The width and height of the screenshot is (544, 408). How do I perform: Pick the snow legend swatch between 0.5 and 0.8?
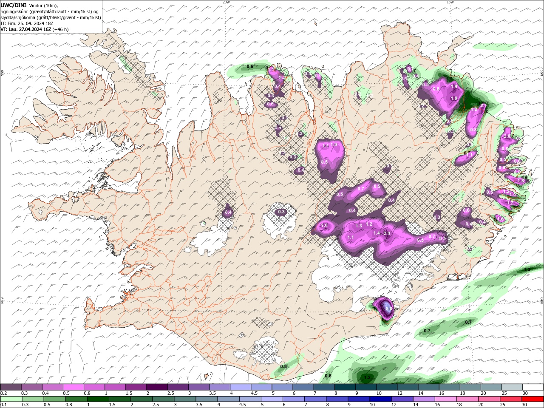click(73, 387)
